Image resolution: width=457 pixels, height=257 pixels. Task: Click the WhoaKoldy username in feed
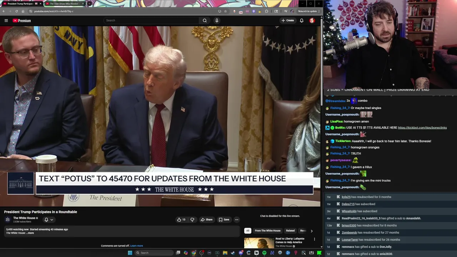[349, 211]
